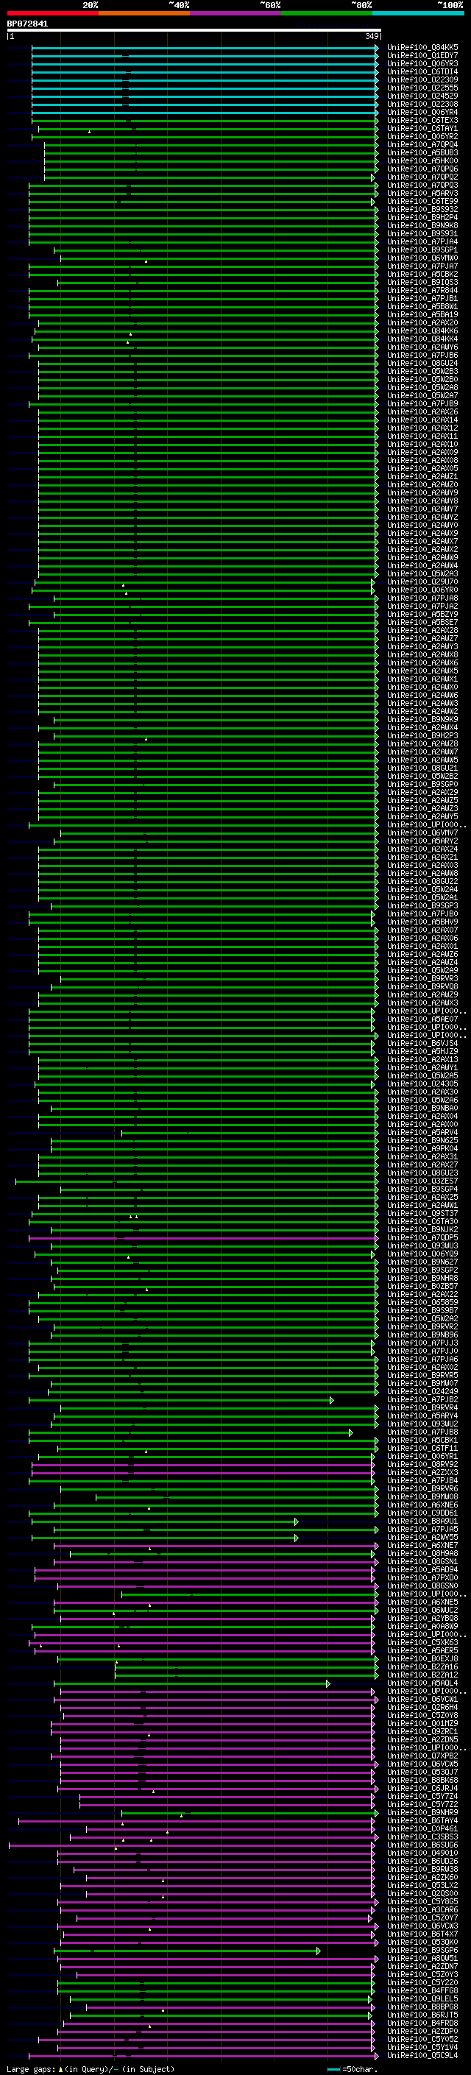
Task: Click the BP072841 query name
Action: pyautogui.click(x=27, y=24)
